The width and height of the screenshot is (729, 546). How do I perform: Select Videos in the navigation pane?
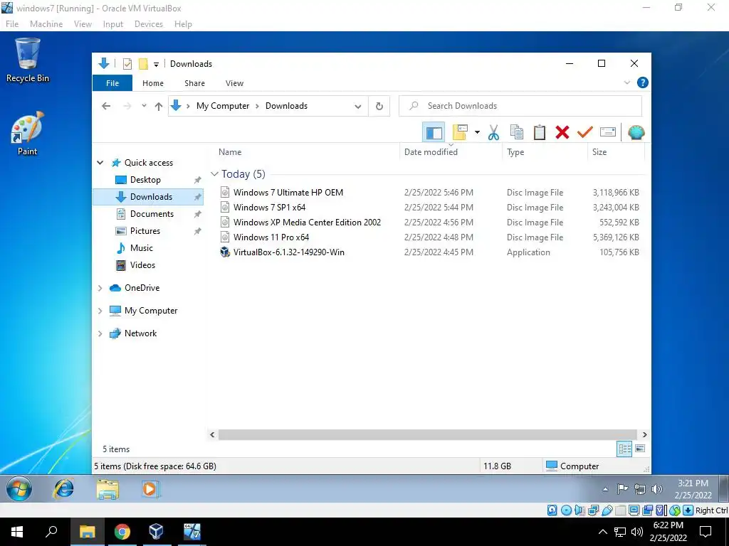point(142,265)
